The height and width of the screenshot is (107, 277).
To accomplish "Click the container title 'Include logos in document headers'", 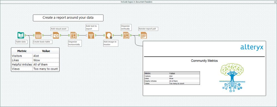I will [136, 2].
